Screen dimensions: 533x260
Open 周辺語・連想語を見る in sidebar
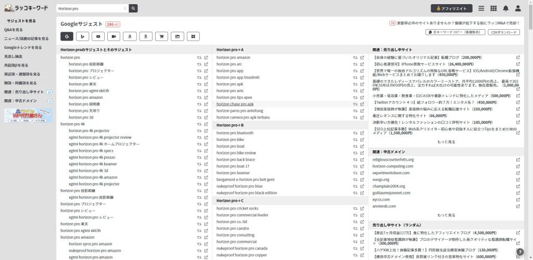click(22, 74)
